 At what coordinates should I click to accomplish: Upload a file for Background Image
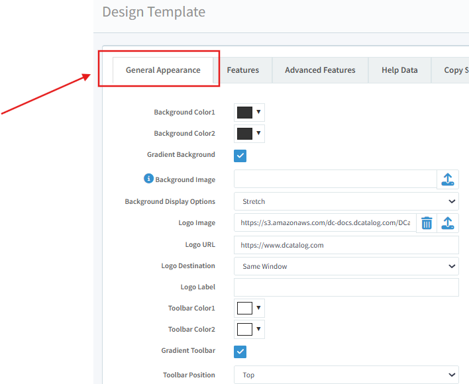pyautogui.click(x=448, y=179)
